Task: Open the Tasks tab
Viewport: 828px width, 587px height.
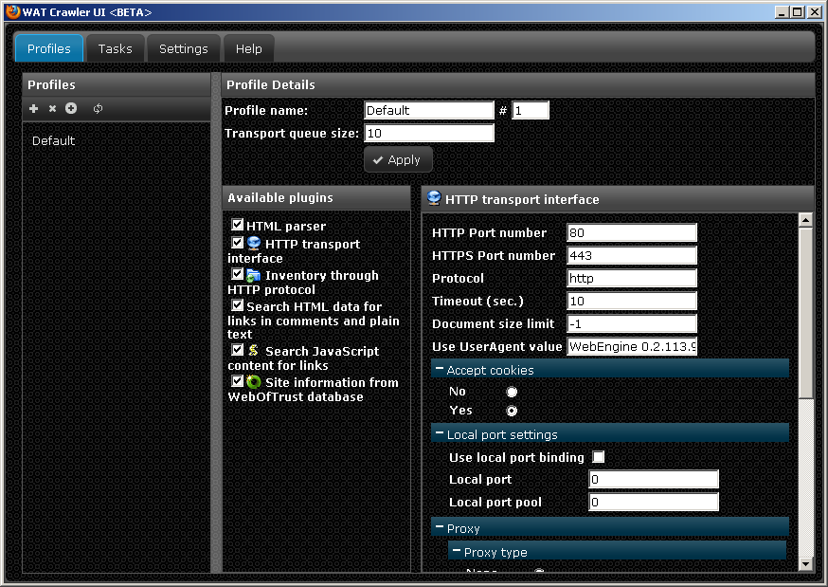Action: click(x=116, y=48)
